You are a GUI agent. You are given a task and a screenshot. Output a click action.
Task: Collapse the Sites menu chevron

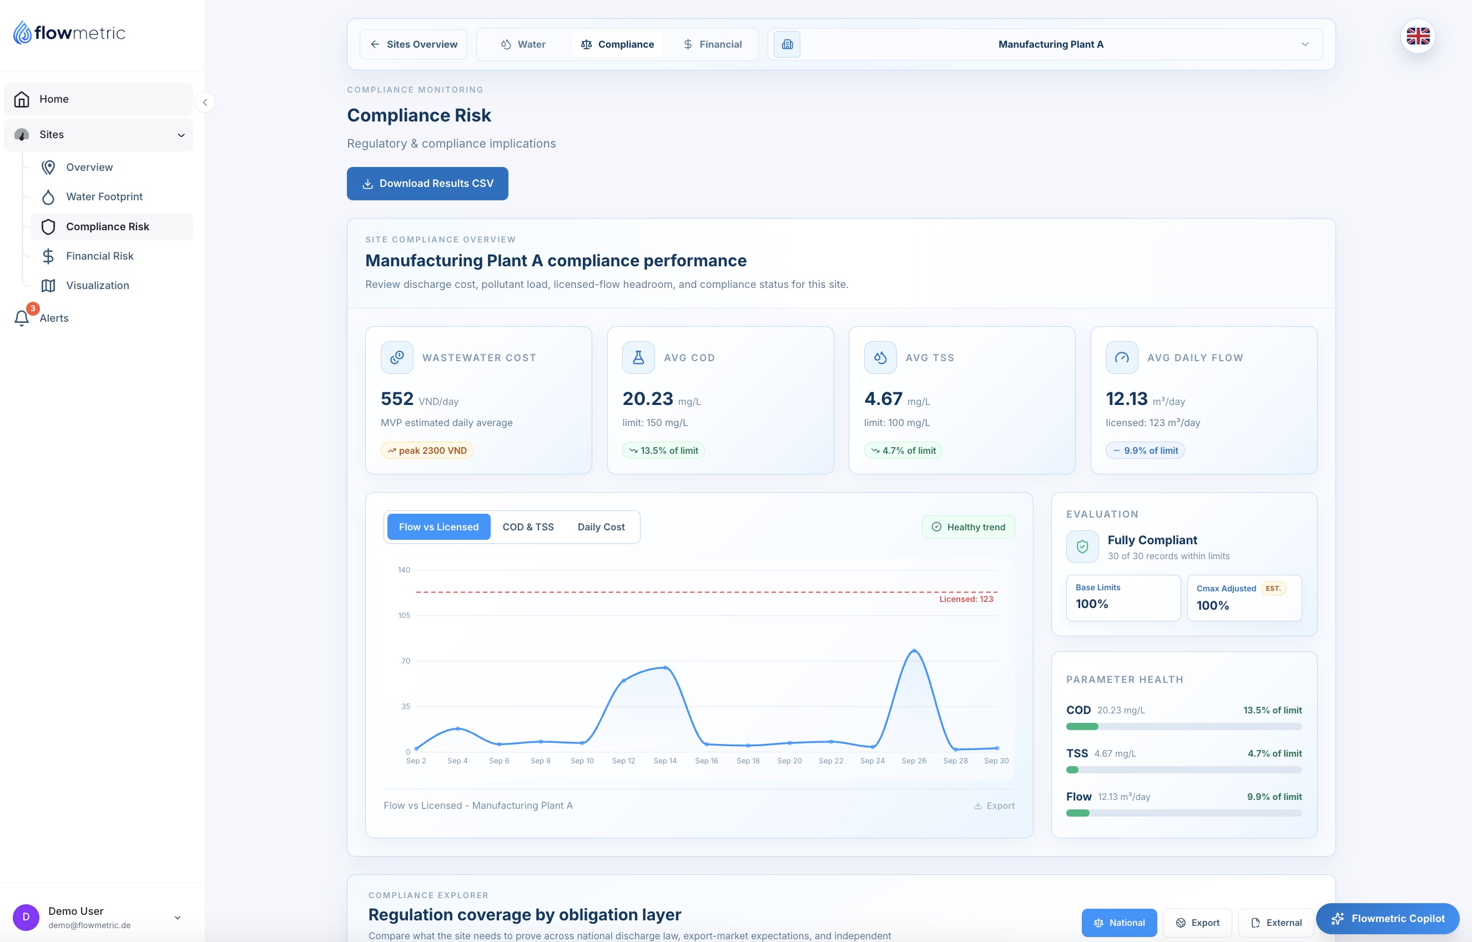click(181, 135)
